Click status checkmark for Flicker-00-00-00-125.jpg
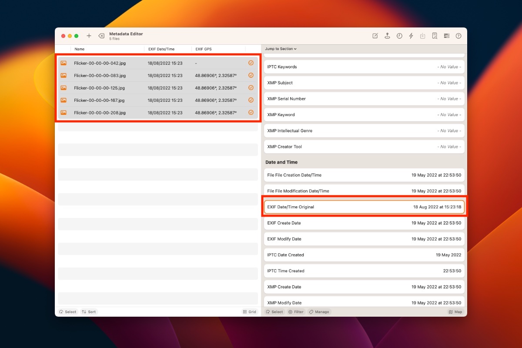Viewport: 522px width, 348px height. [251, 87]
